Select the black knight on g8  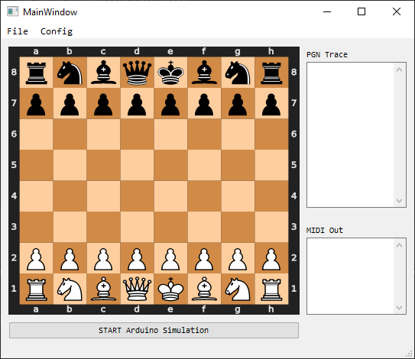coord(238,73)
